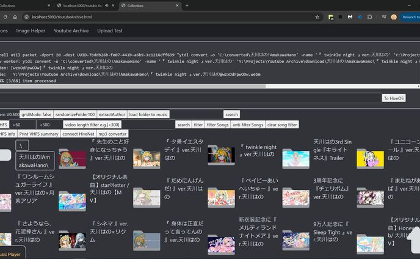Click the search button left of filter

[x=184, y=125]
